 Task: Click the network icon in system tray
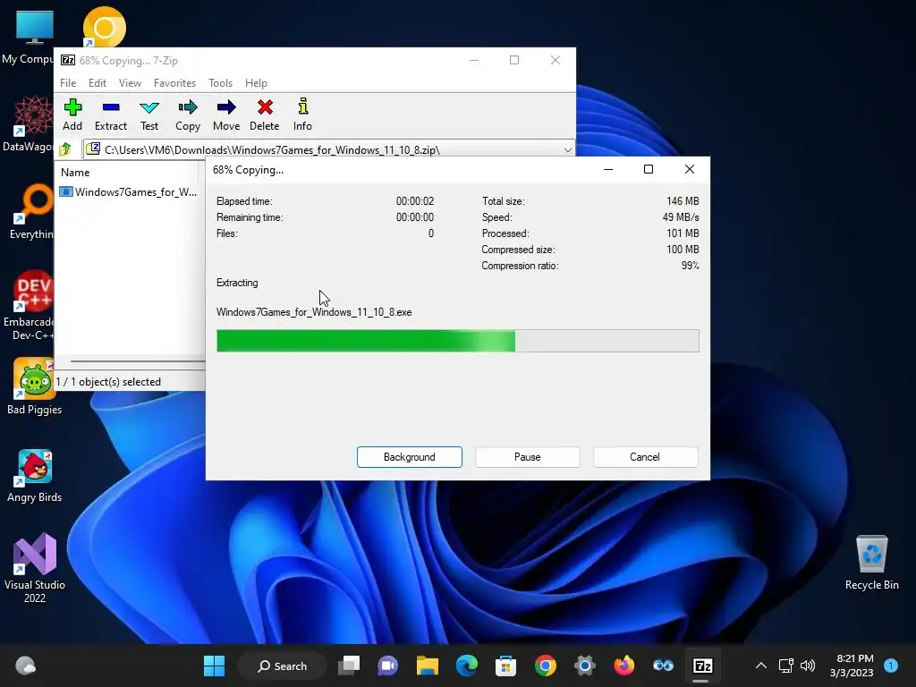click(x=785, y=666)
